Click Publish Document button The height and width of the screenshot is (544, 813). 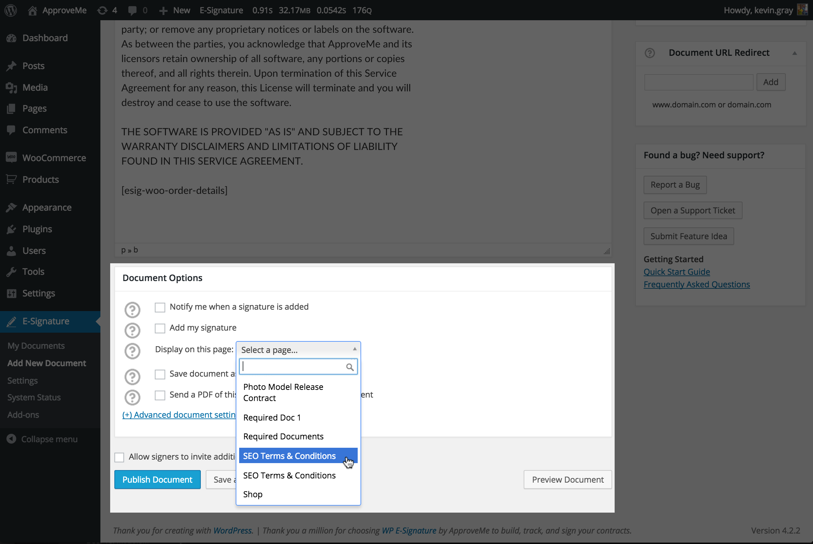157,479
